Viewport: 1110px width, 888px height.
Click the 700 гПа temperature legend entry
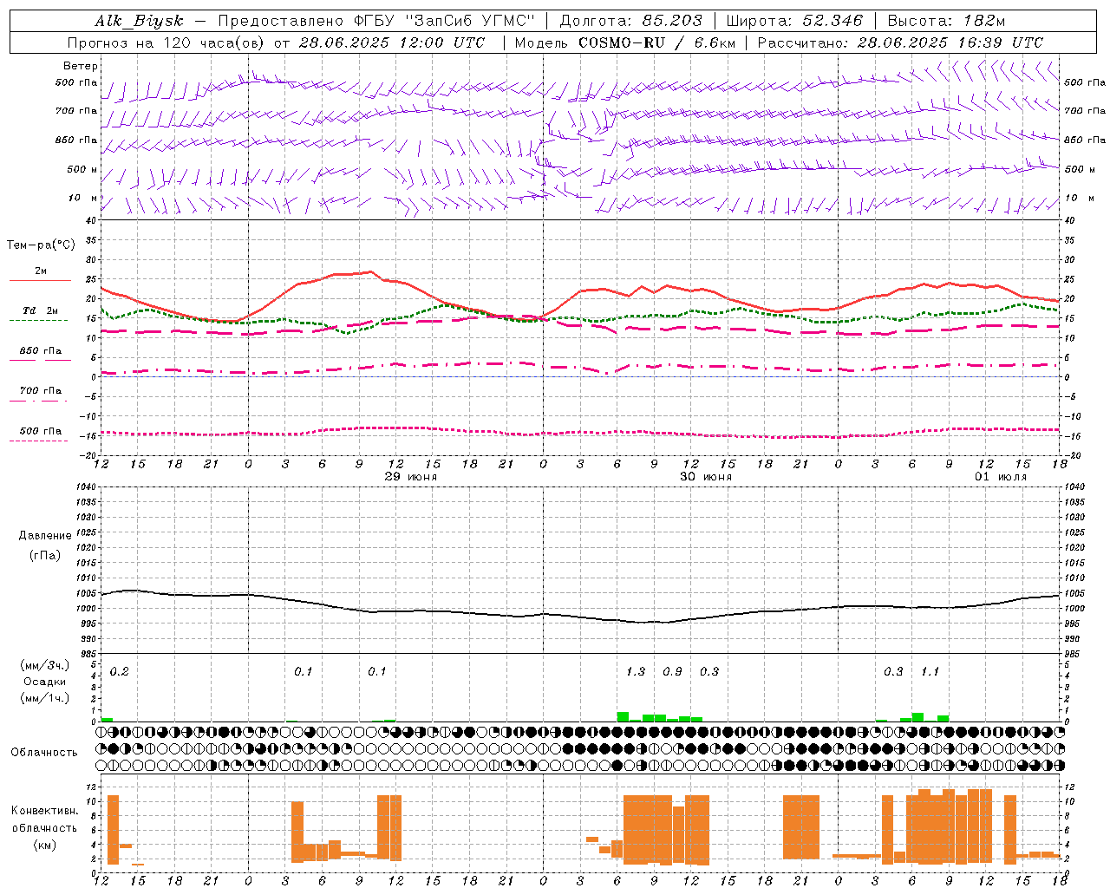click(41, 391)
